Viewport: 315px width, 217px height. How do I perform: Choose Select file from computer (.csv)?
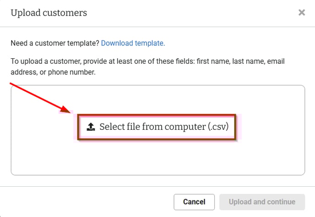(x=157, y=127)
